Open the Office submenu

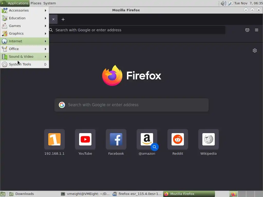point(24,49)
